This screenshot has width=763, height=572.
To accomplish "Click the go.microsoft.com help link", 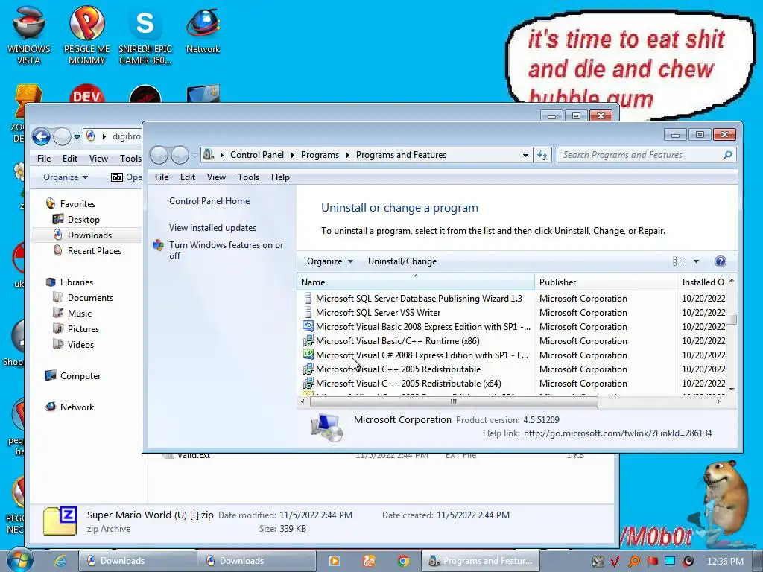I will [x=618, y=433].
